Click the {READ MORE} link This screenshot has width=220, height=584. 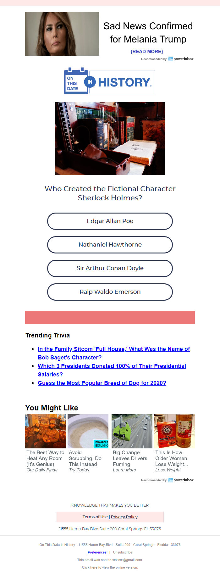pyautogui.click(x=147, y=52)
